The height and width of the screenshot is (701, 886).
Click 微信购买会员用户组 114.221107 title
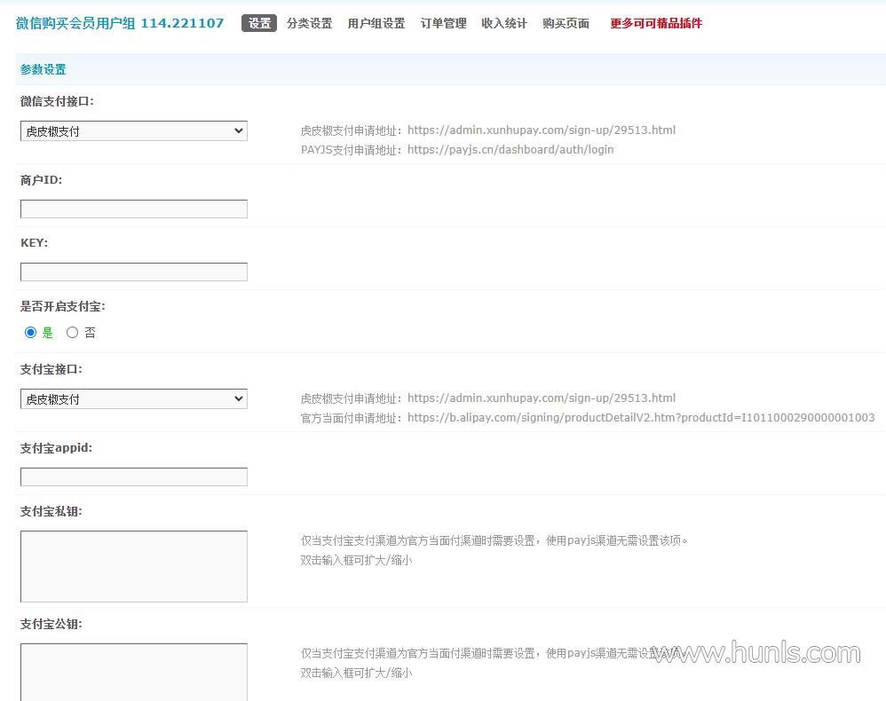tap(120, 23)
